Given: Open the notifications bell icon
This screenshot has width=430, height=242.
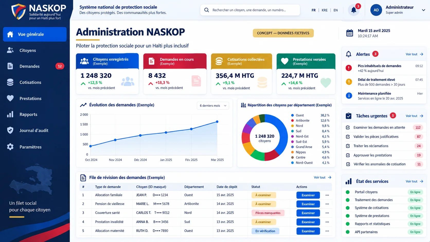Looking at the screenshot, I should tap(354, 10).
